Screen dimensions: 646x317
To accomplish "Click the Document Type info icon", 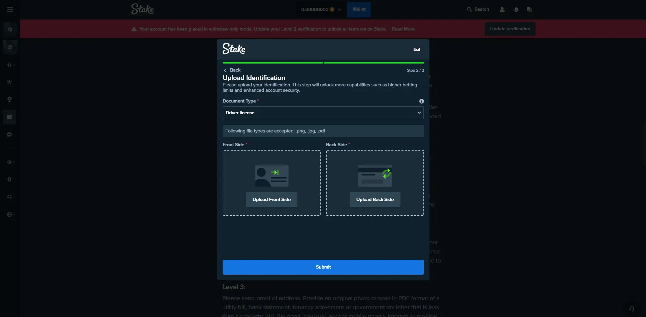I will [421, 101].
